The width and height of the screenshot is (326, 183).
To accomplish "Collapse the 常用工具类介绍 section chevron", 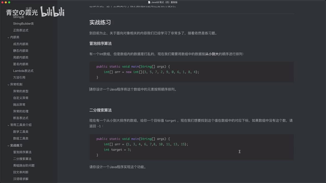I will [8, 125].
